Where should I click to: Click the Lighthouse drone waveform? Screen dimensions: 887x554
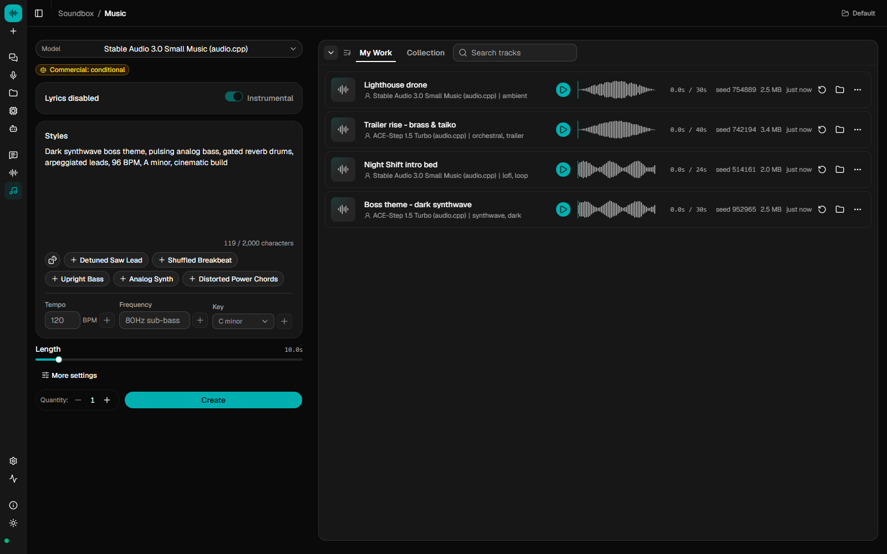616,90
